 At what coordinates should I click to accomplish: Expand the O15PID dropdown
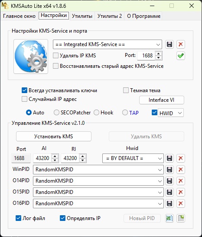click(98, 192)
